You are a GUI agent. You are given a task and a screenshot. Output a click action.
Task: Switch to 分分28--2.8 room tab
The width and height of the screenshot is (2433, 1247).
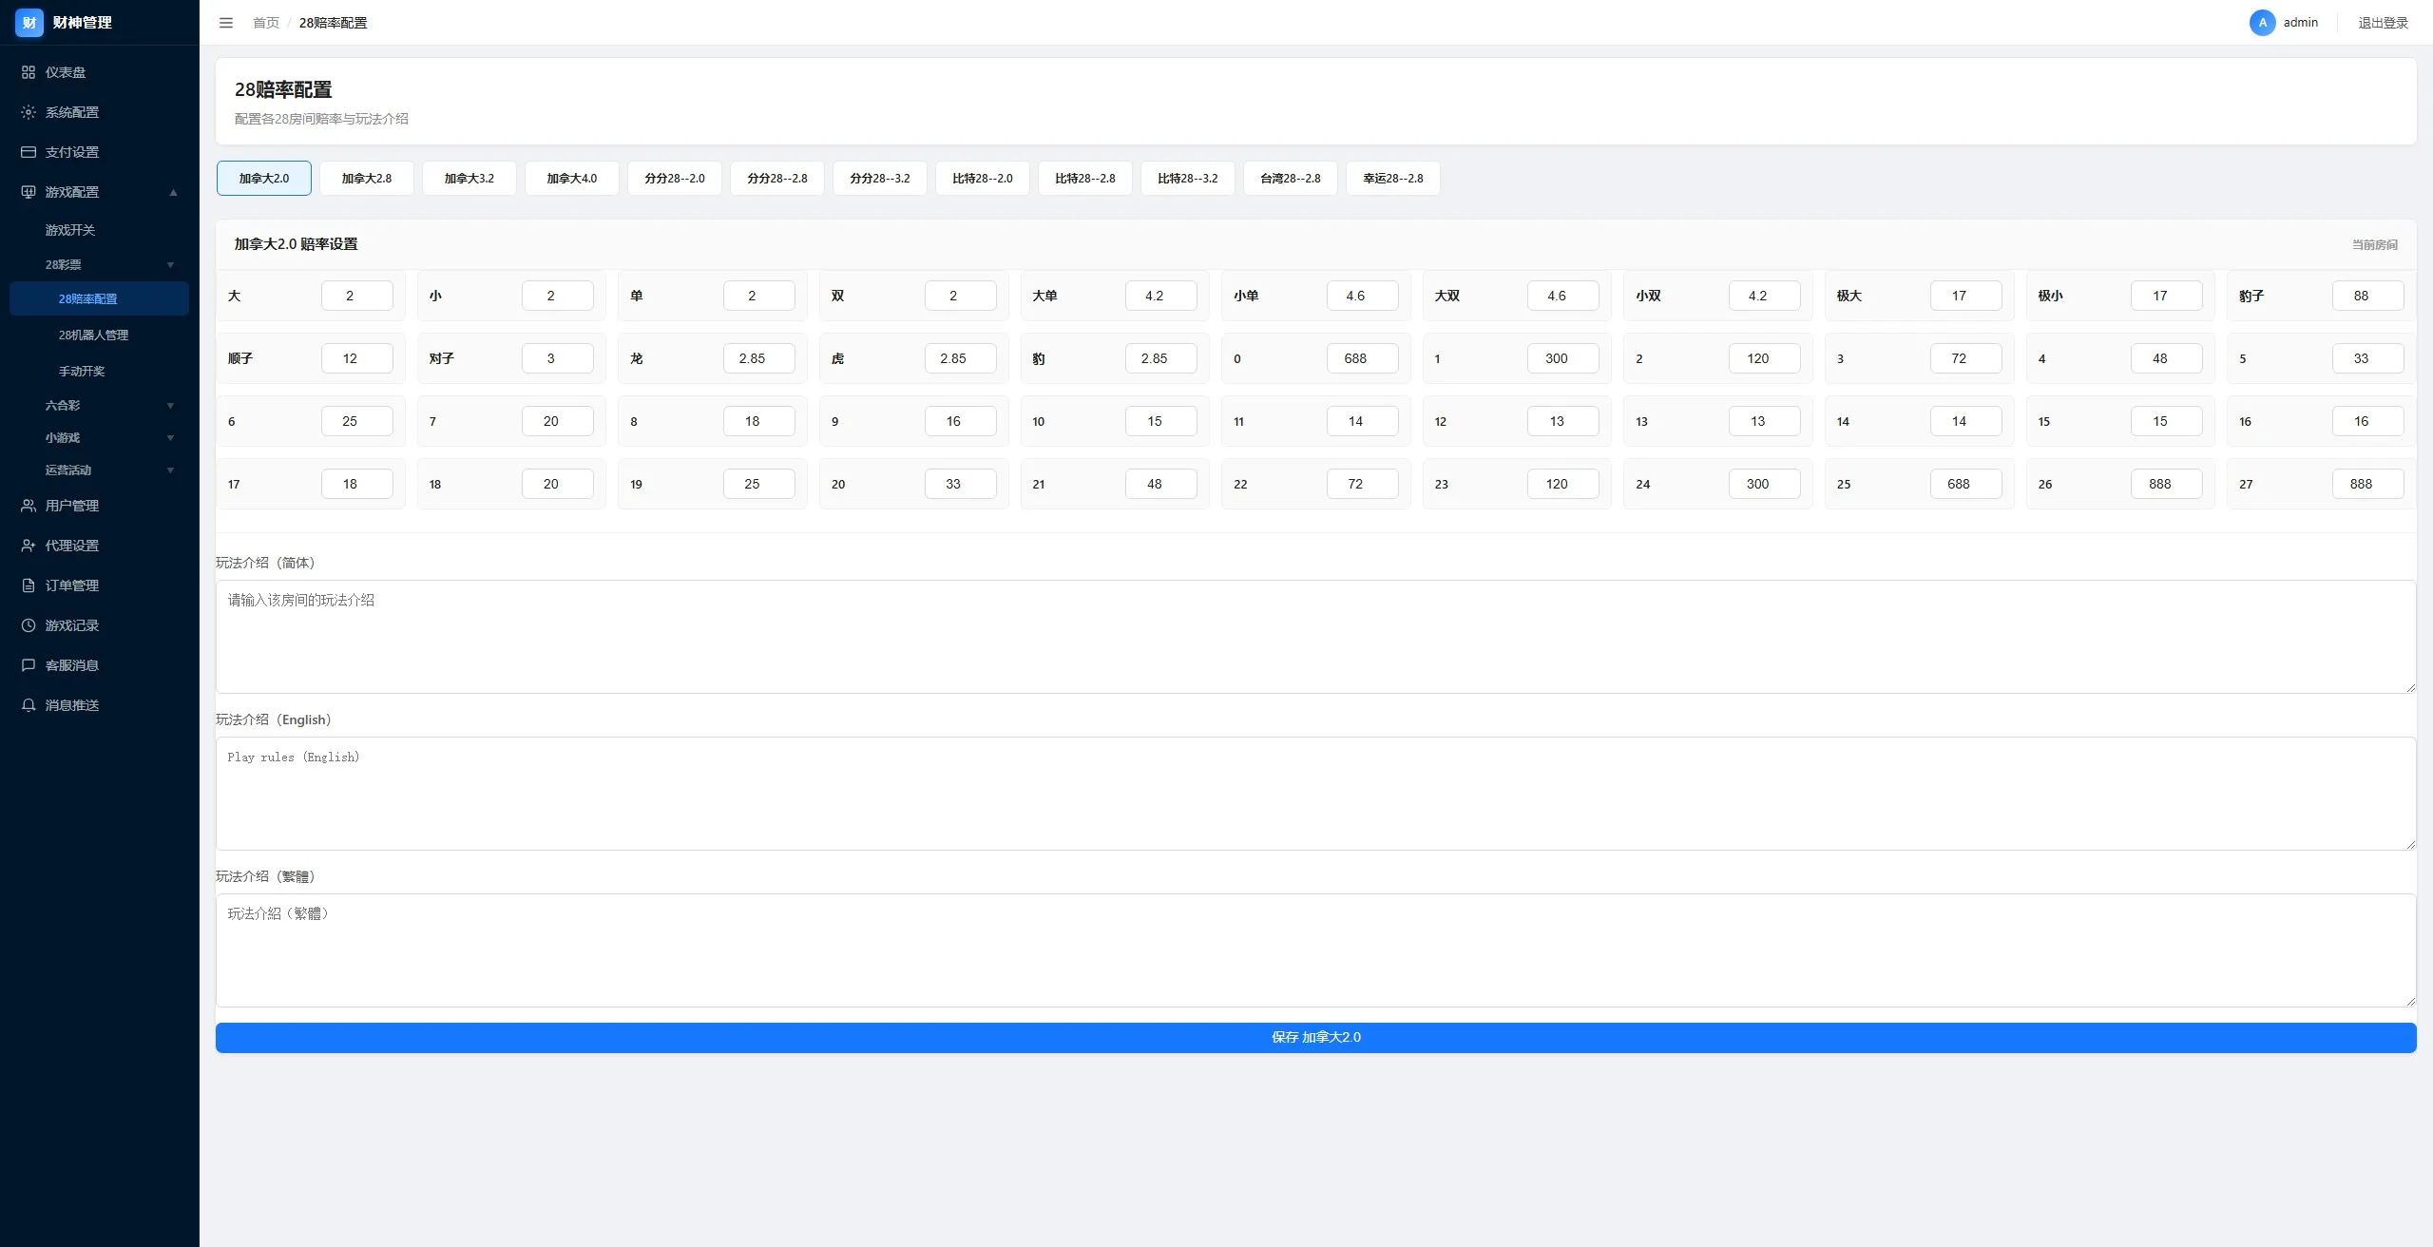[x=777, y=179]
